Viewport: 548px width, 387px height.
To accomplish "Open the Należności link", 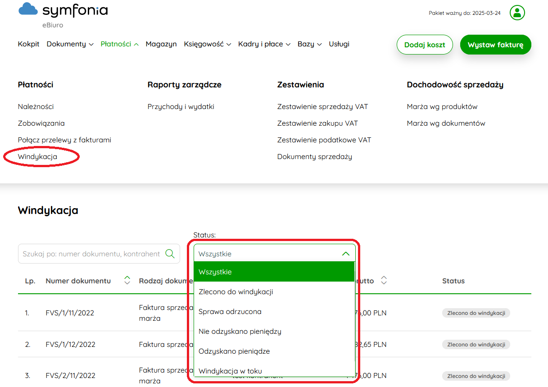I will coord(36,107).
